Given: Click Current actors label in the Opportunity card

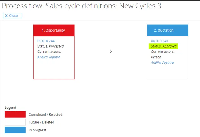Looking at the screenshot, I should tap(49, 51).
